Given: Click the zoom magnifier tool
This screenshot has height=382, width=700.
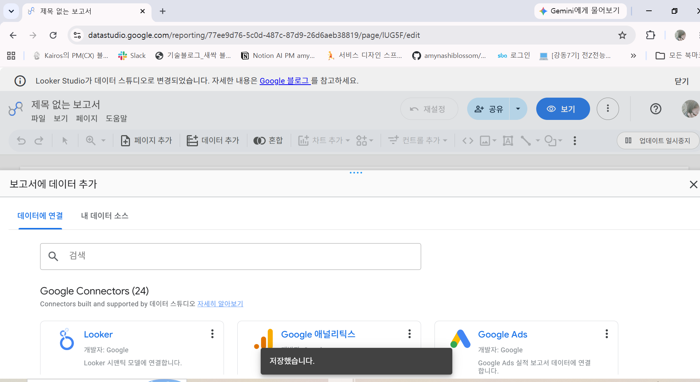Looking at the screenshot, I should tap(90, 140).
